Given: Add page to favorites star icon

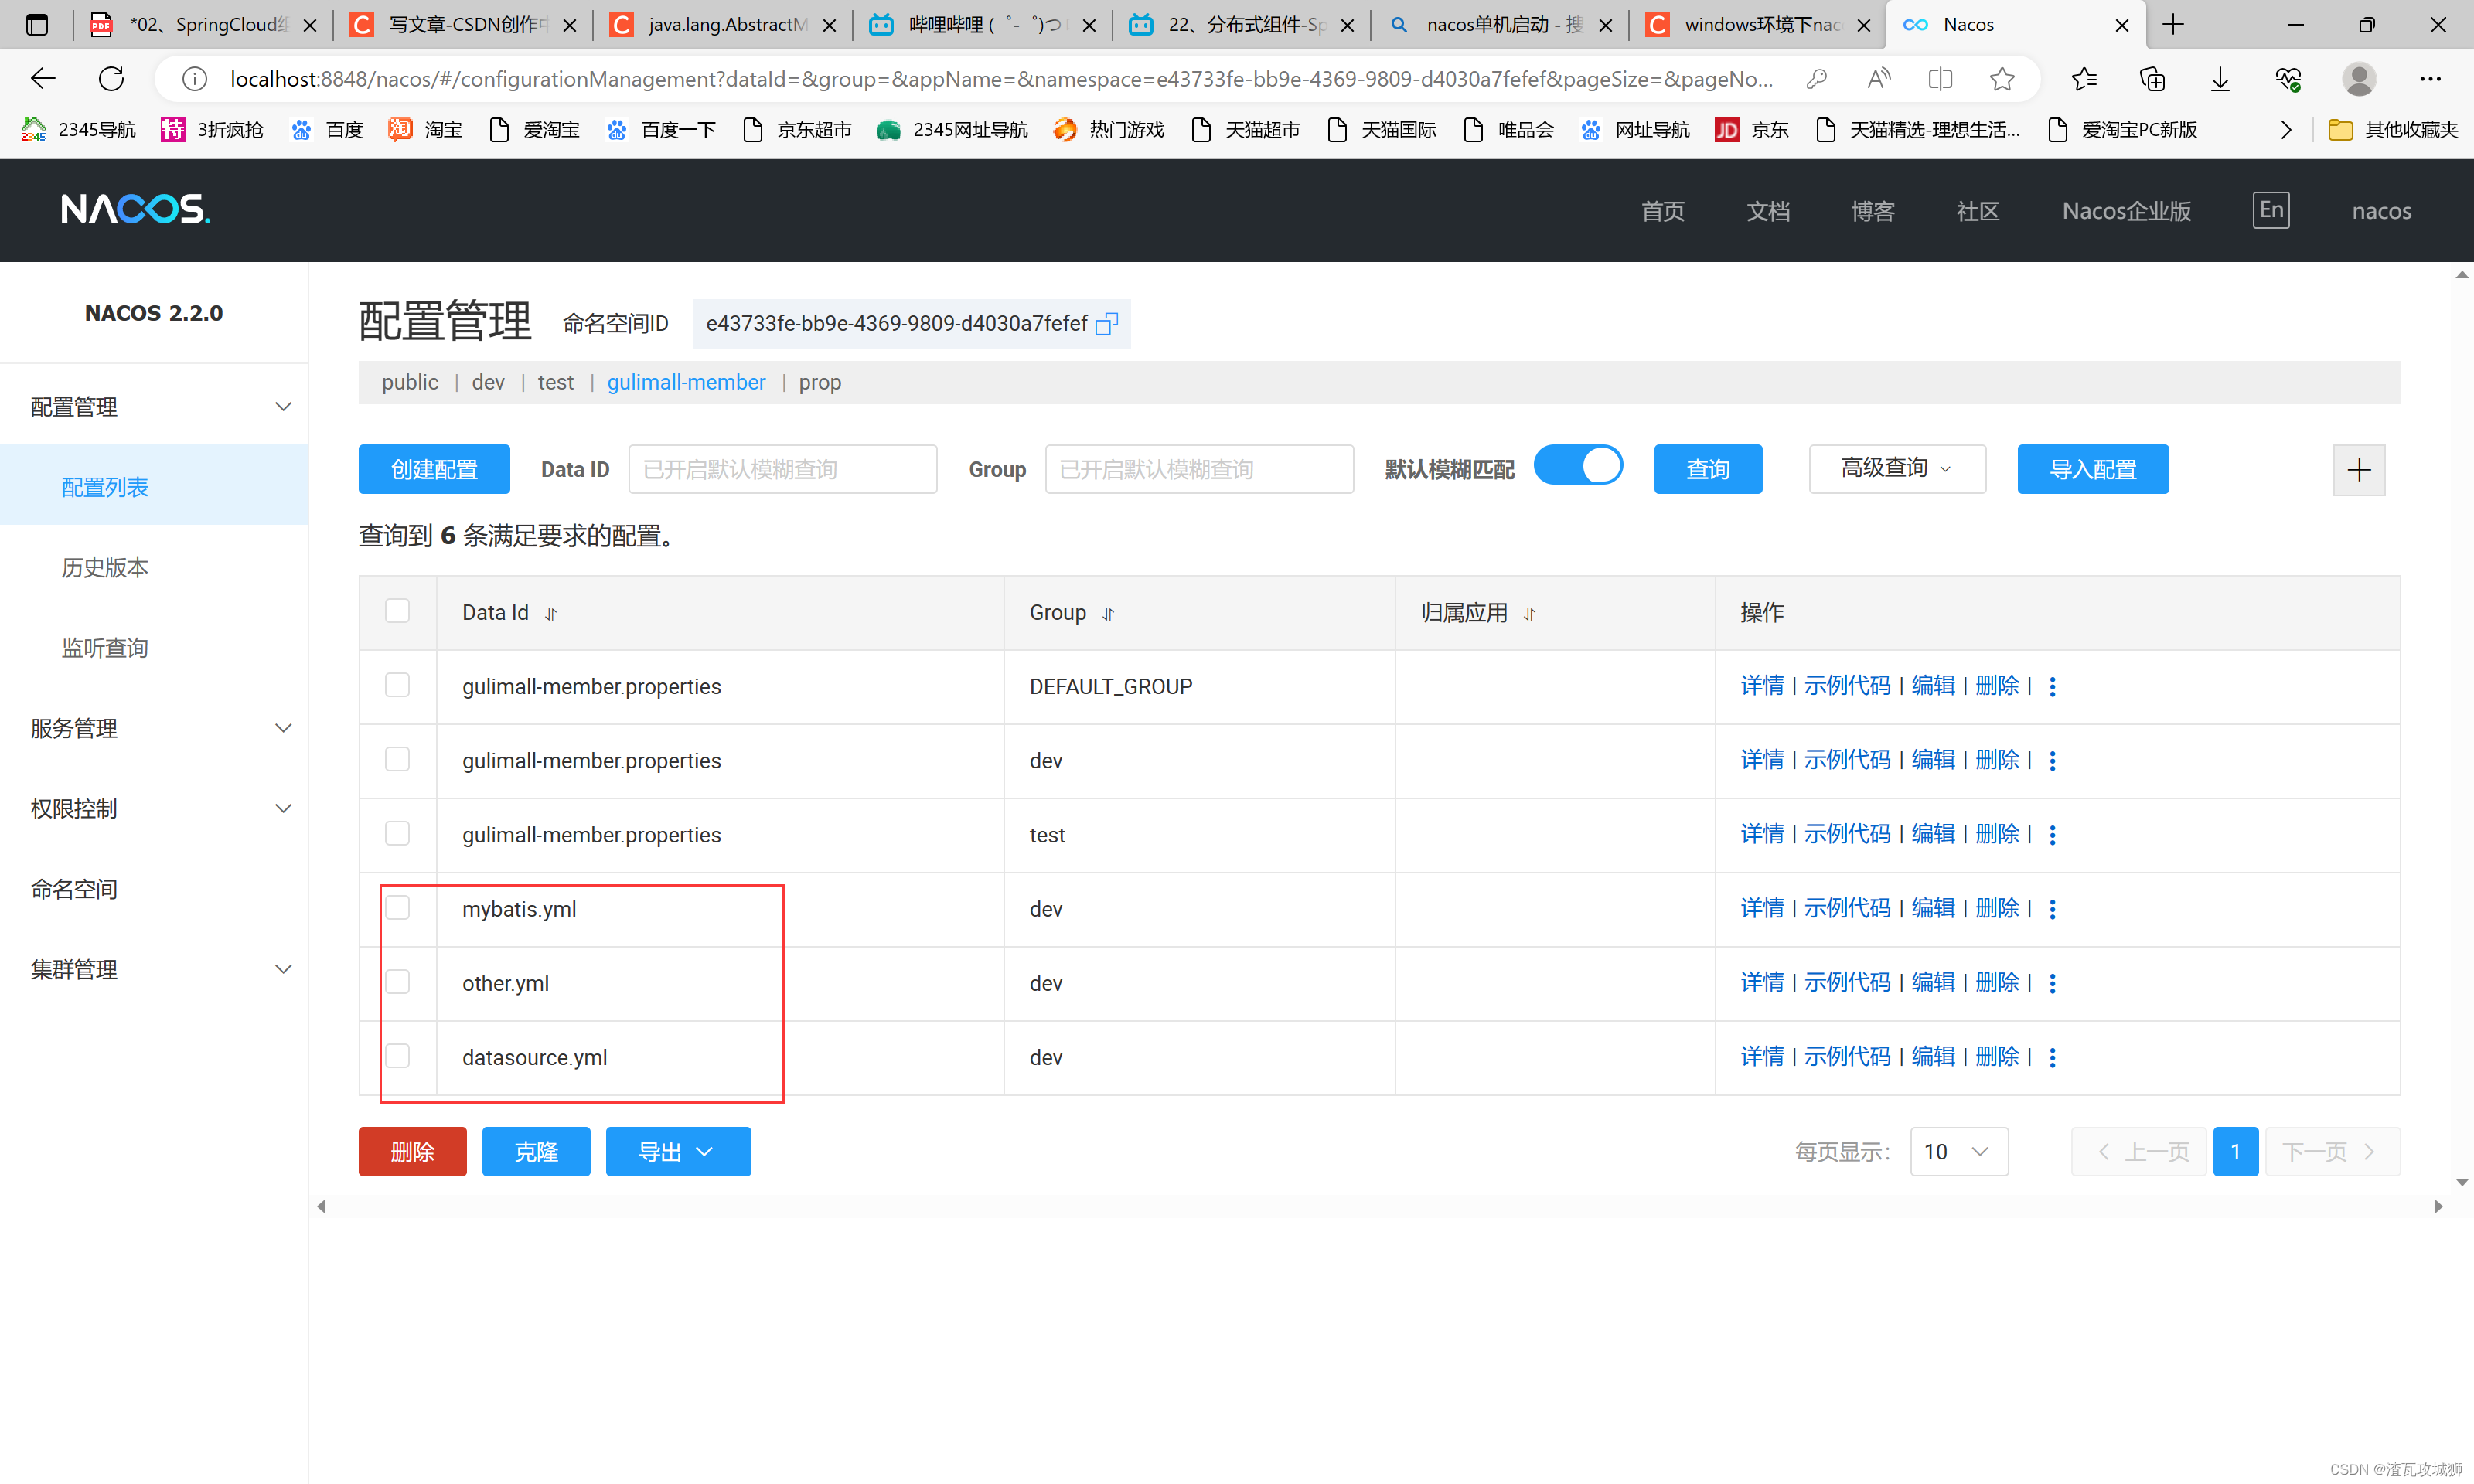Looking at the screenshot, I should (2001, 78).
